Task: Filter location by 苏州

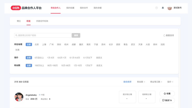Action: 103,45
